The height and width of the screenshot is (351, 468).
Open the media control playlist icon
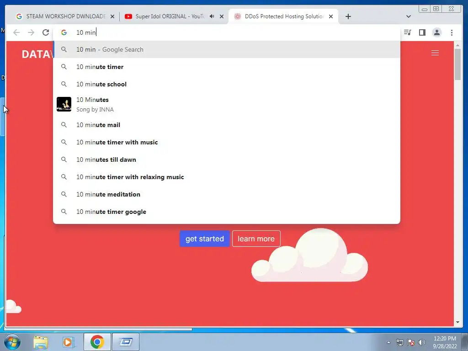[407, 32]
